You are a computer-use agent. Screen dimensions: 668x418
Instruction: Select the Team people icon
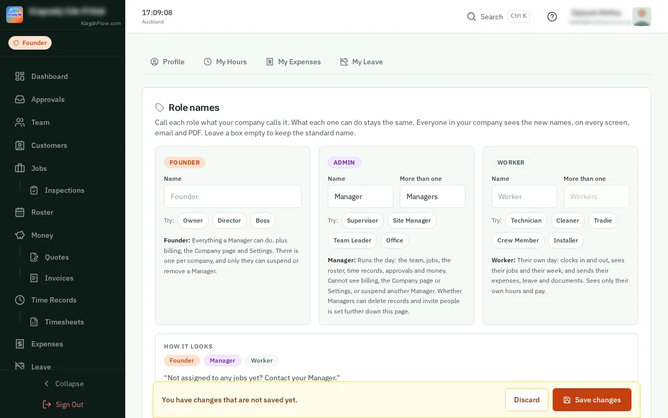pos(20,122)
